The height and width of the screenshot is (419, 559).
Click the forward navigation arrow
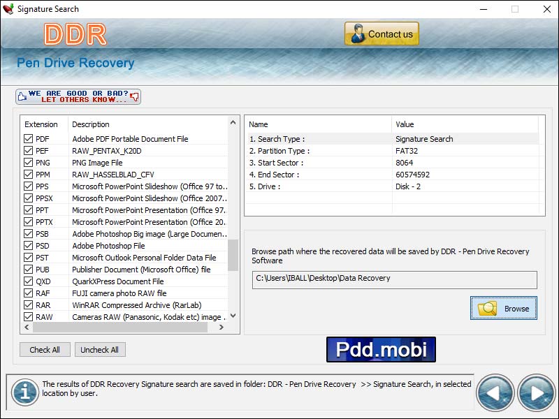536,393
